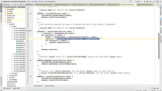162x91 pixels.
Task: Expand the gen-py folder
Action: coord(6,18)
